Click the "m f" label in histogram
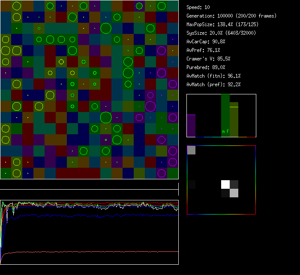The image size is (300, 275). [x=225, y=131]
